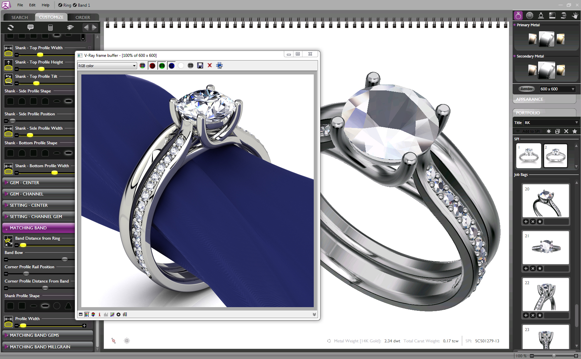This screenshot has height=359, width=581.
Task: Open the APPEARANCE panel header
Action: [x=530, y=99]
